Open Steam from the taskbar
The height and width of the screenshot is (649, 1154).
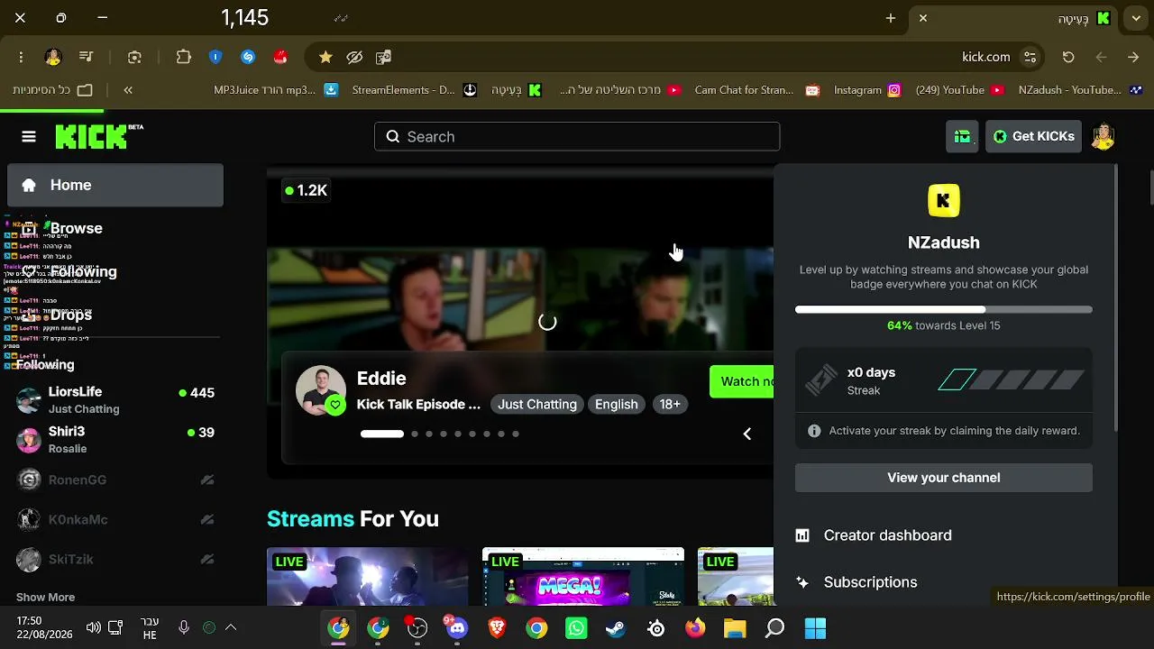click(616, 628)
